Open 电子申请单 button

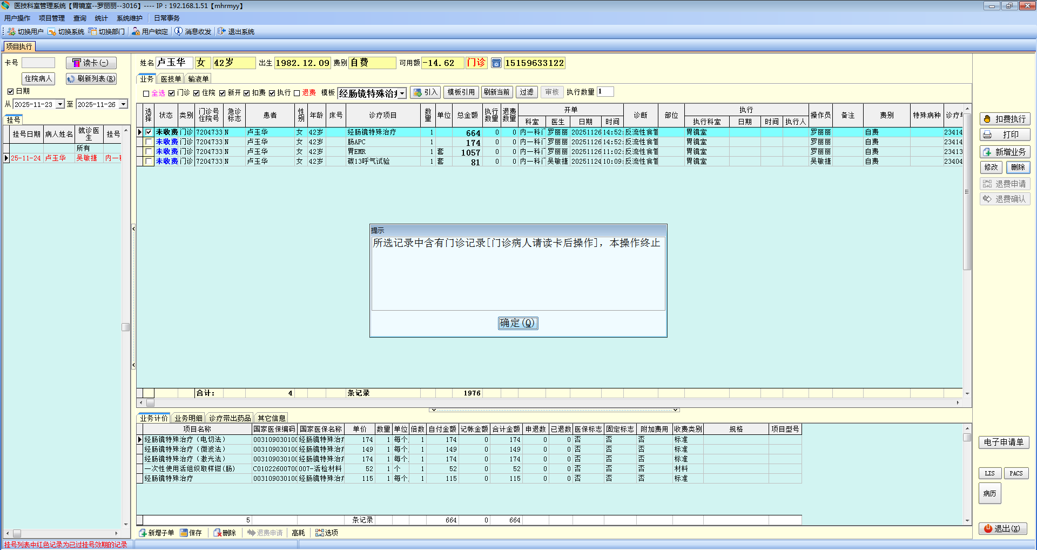tap(1004, 442)
